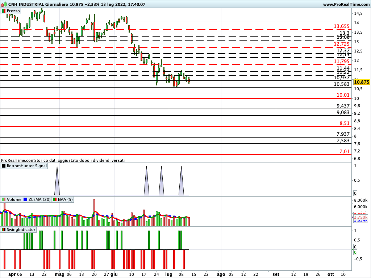Click the EMA (5) green-red color swatch
Viewport: 371px width, 278px height.
point(55,199)
